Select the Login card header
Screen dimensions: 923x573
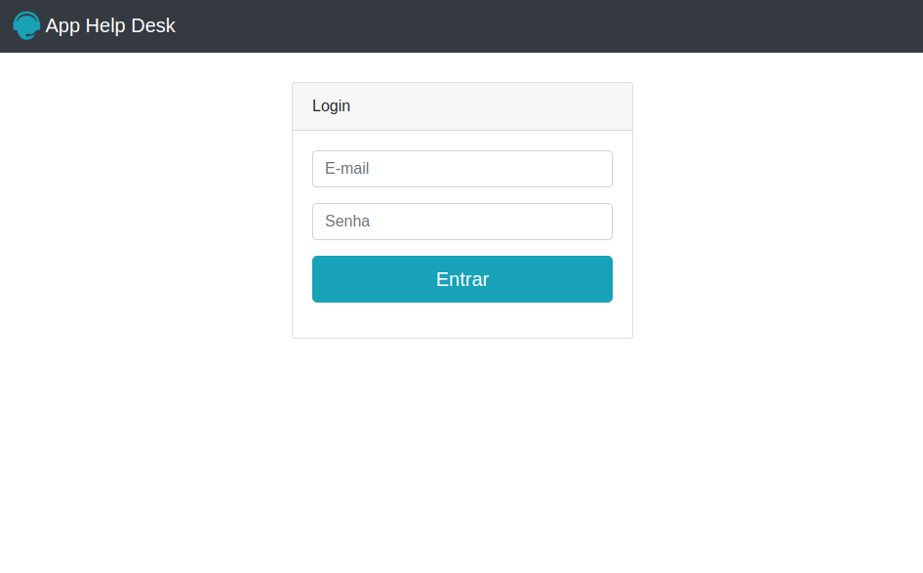(x=462, y=106)
